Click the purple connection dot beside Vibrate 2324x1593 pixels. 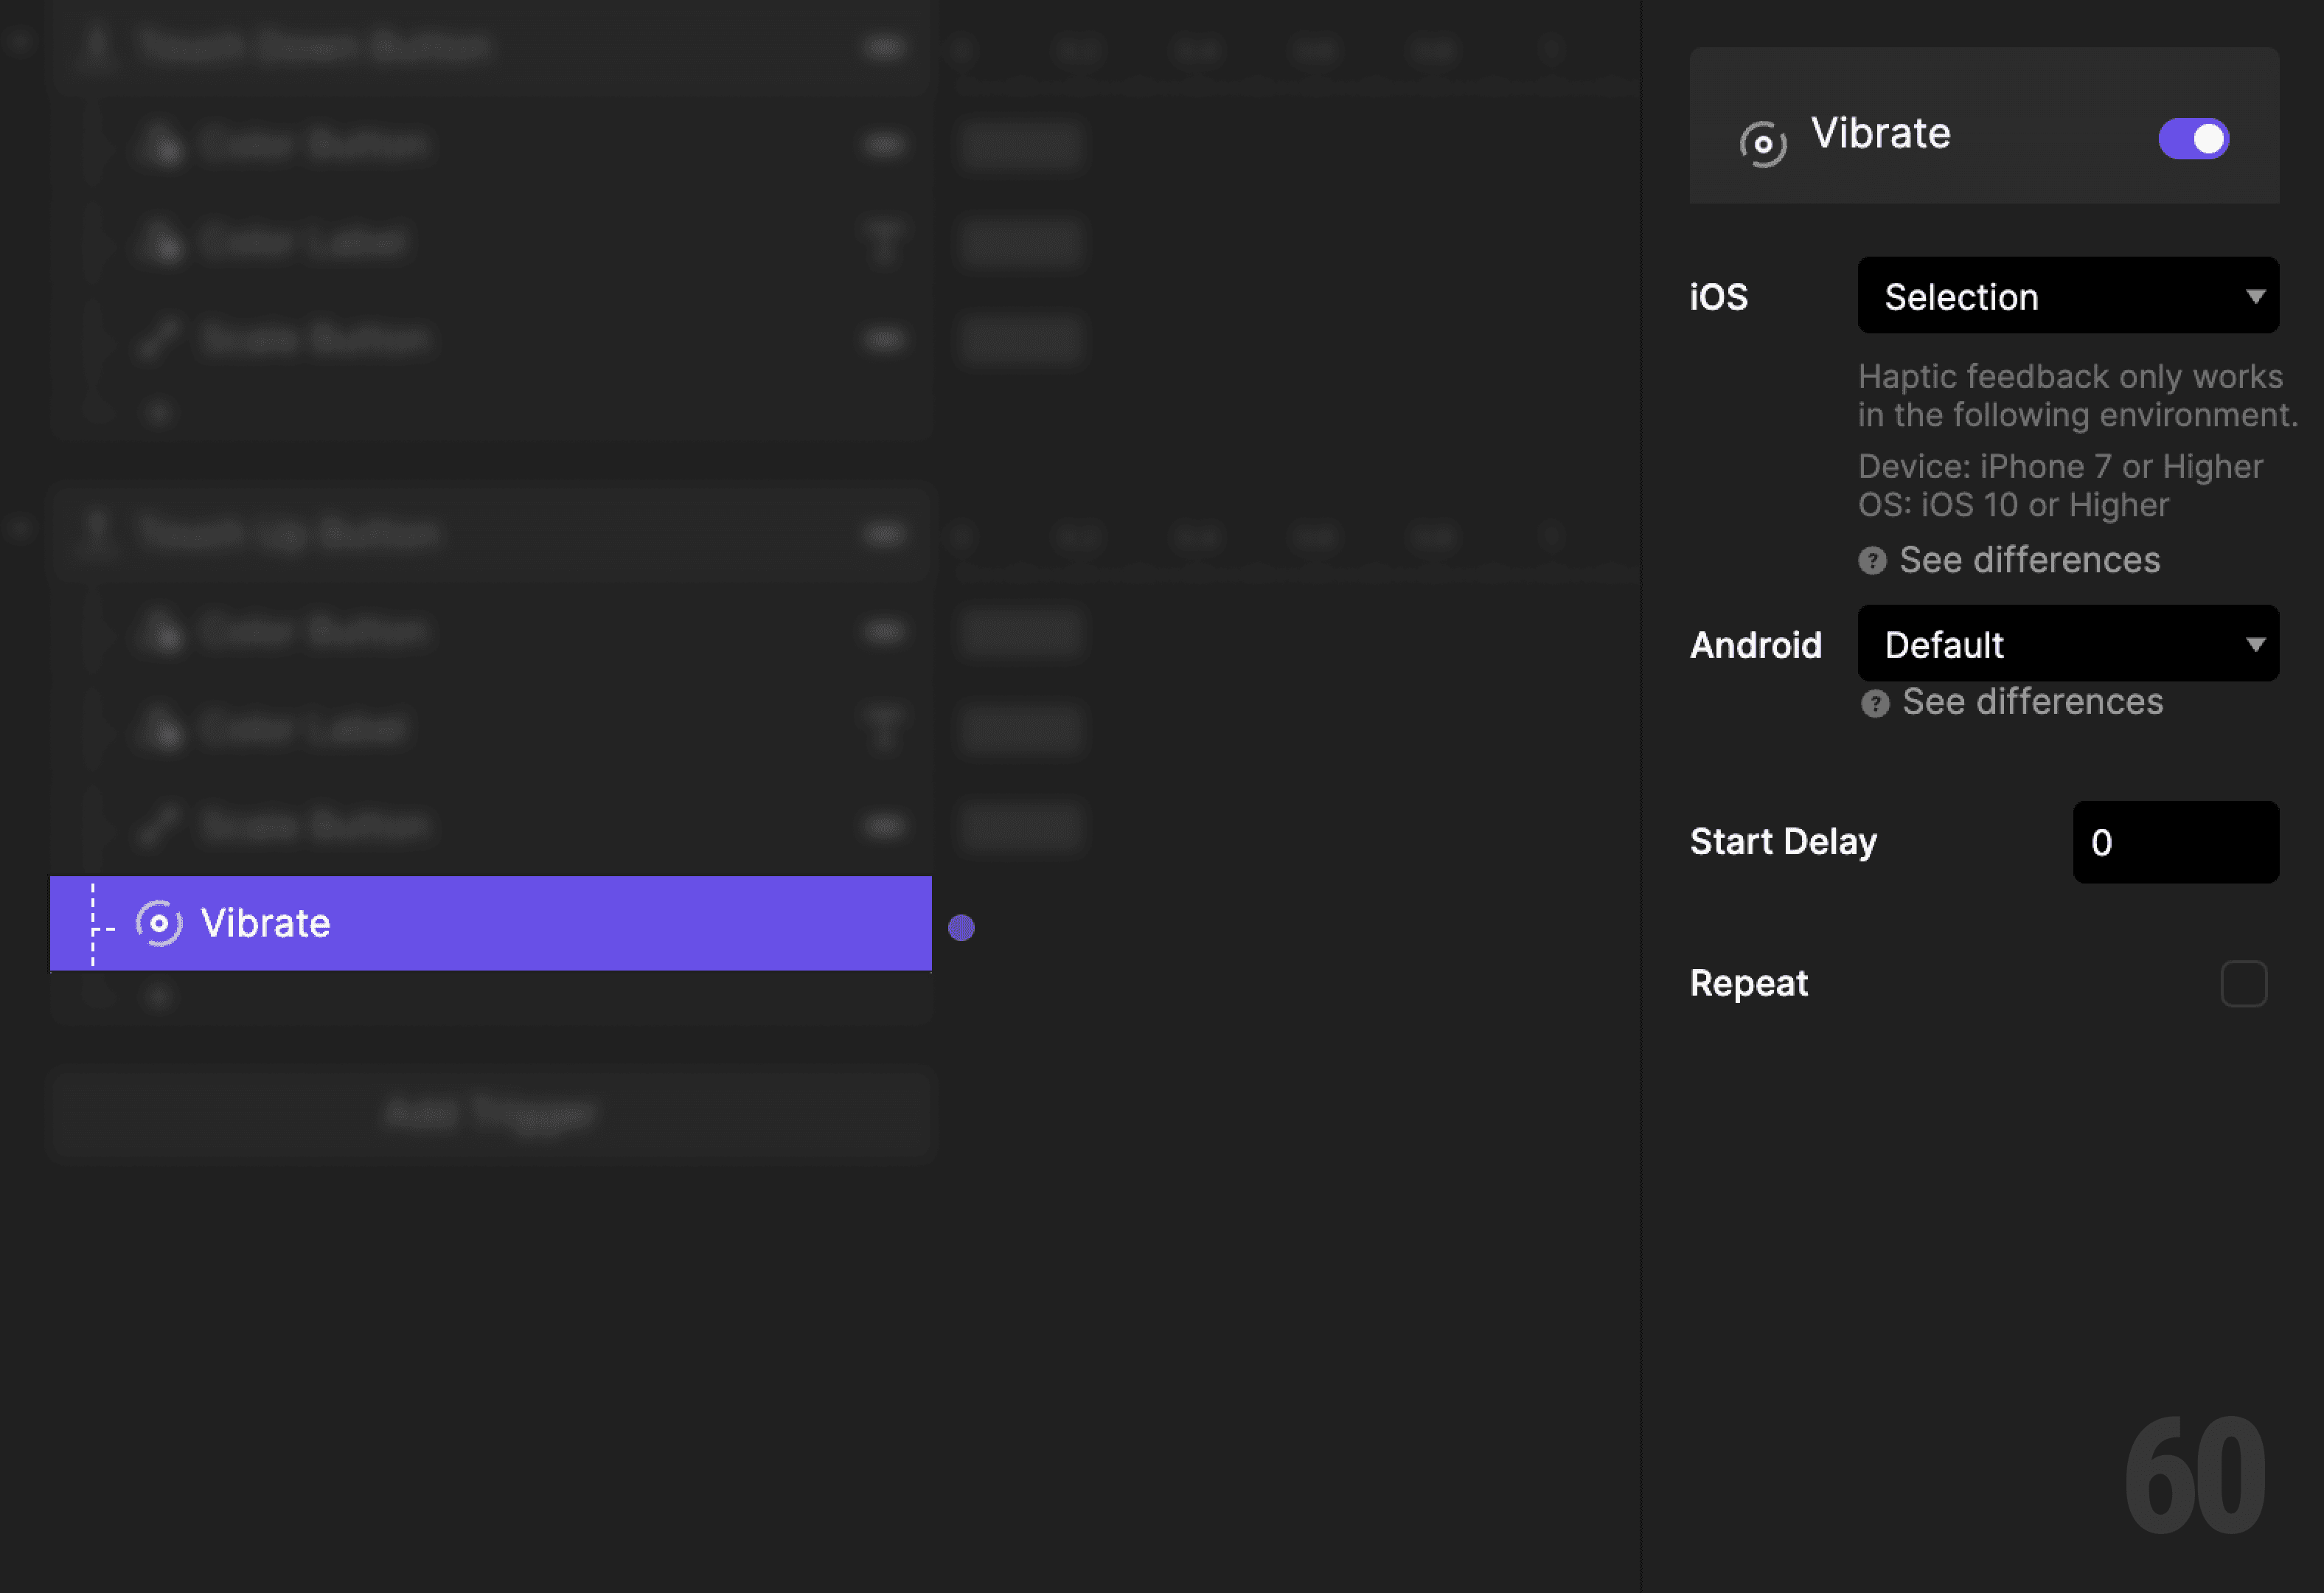(x=961, y=928)
